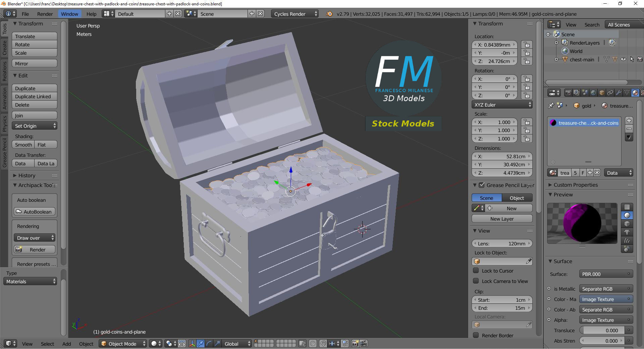Add a new material slot with plus
The height and width of the screenshot is (349, 644).
[629, 121]
